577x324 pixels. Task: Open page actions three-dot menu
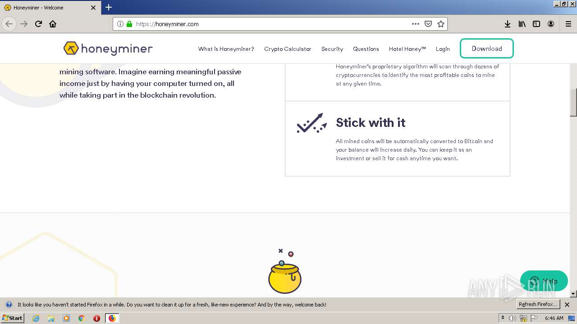416,24
